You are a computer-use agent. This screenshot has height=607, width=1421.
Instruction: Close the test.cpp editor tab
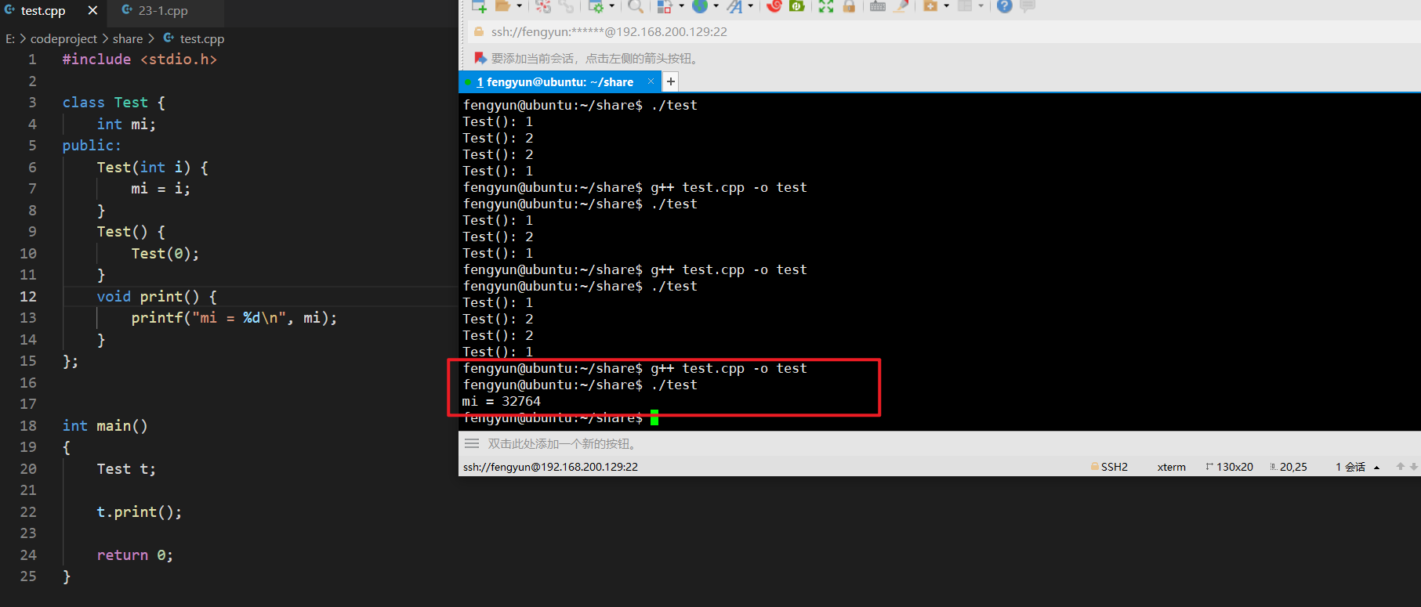click(x=92, y=11)
